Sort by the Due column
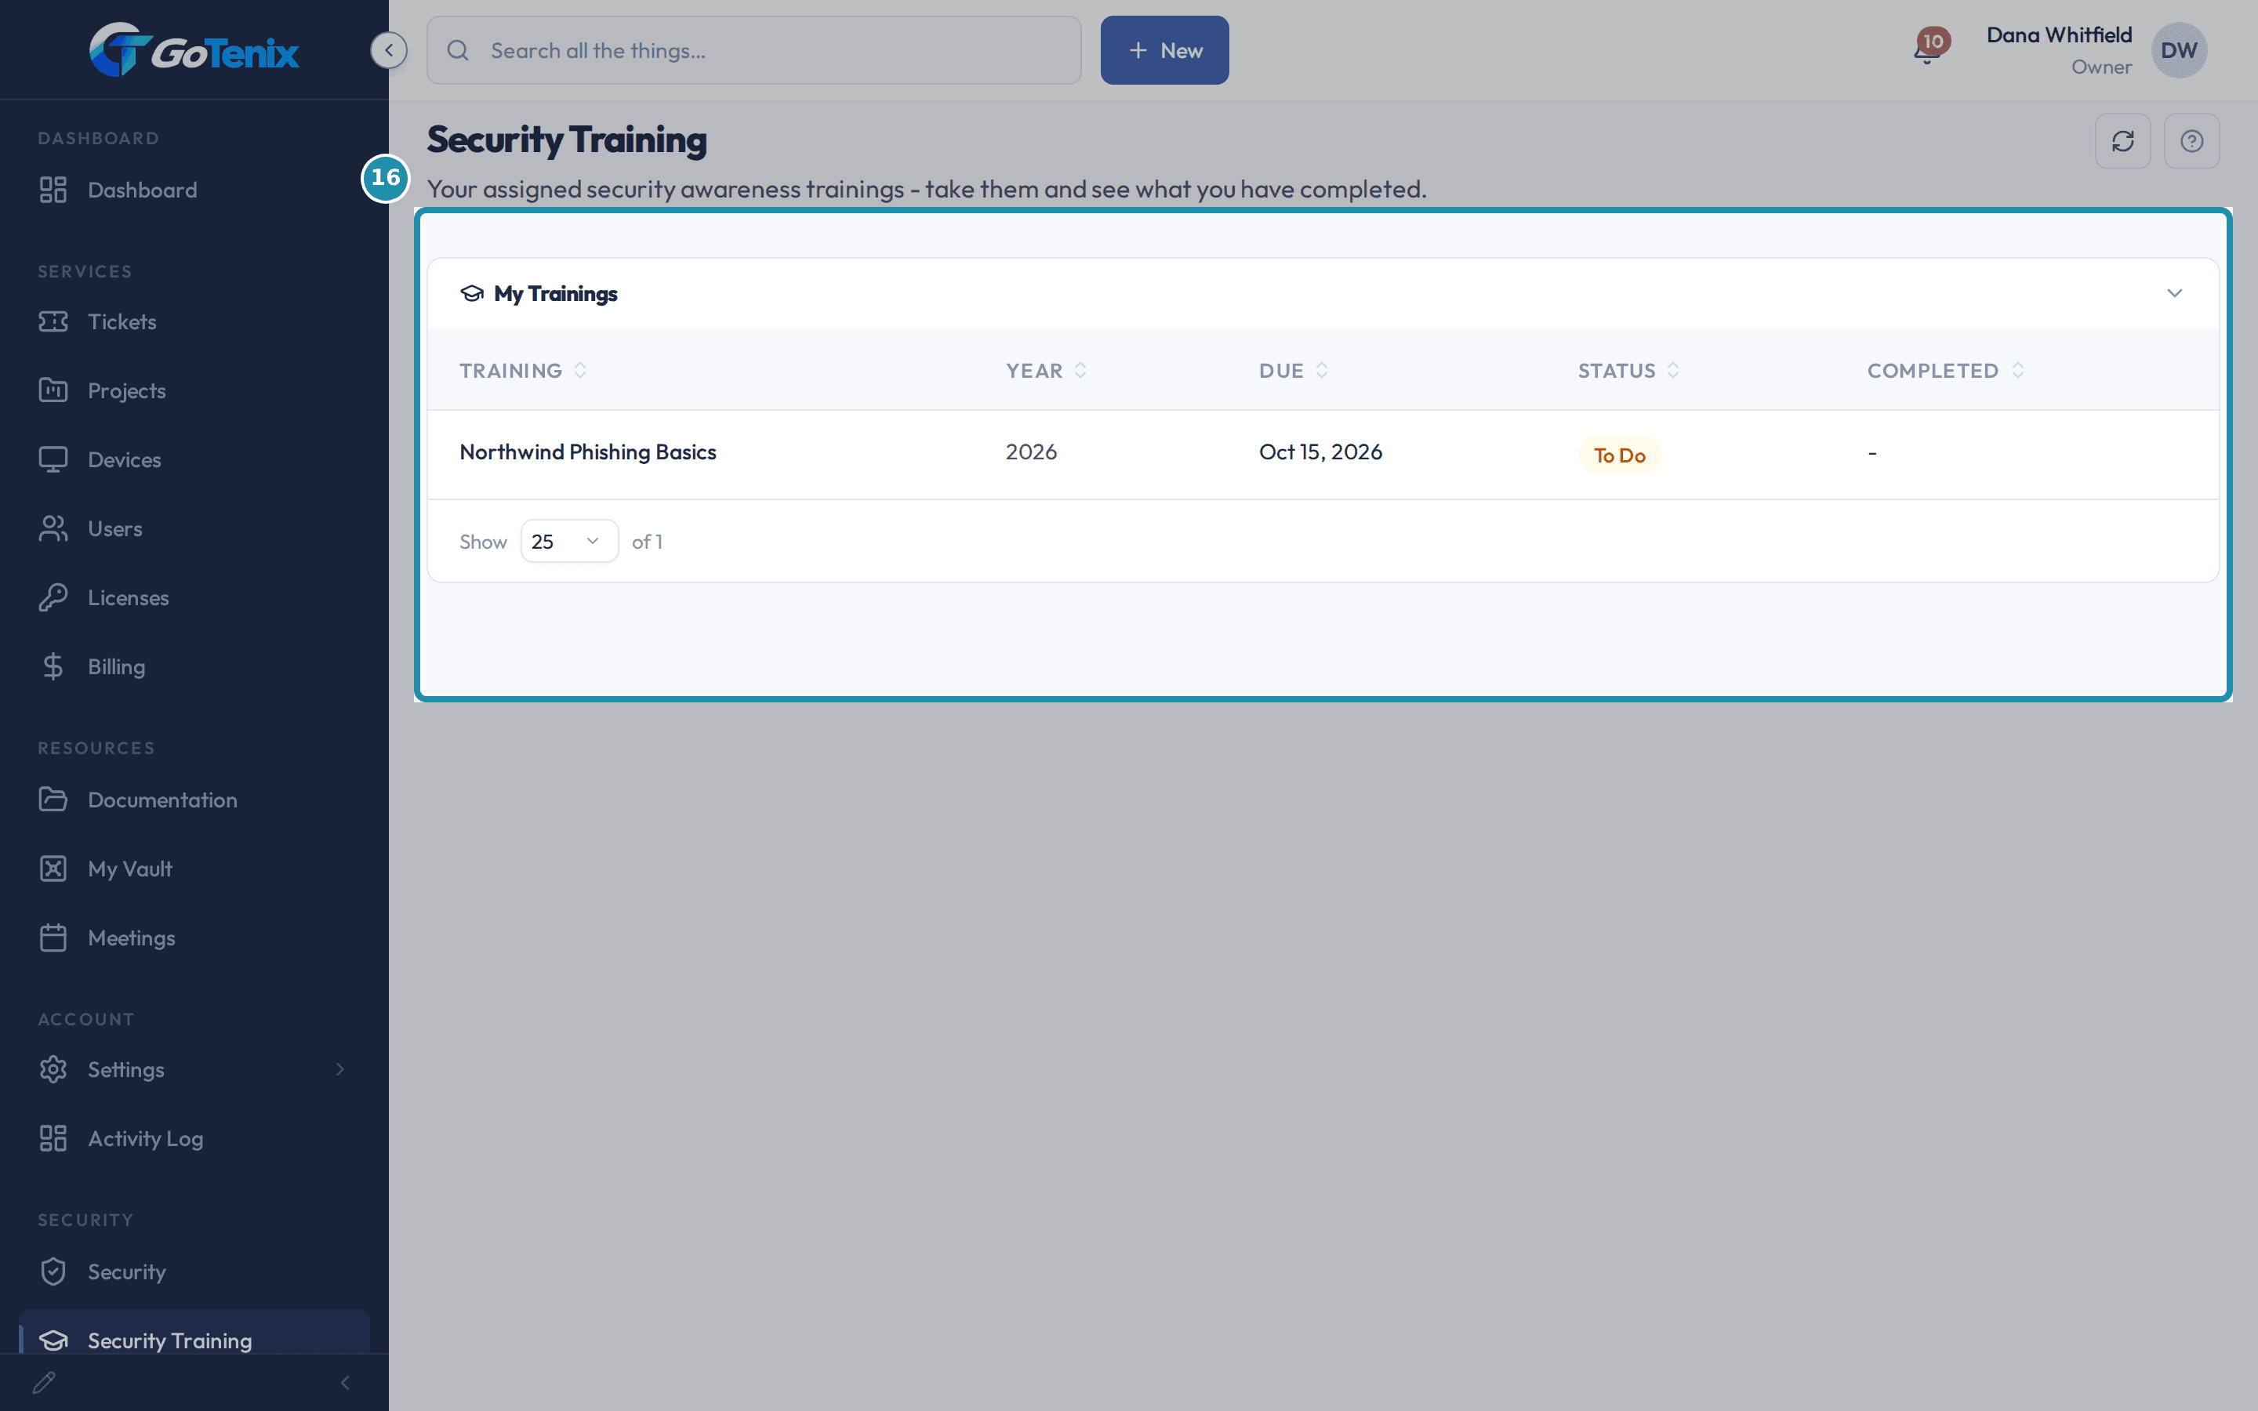The image size is (2258, 1411). 1293,371
